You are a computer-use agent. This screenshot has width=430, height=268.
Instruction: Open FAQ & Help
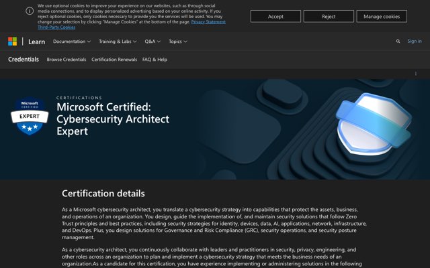(x=155, y=60)
